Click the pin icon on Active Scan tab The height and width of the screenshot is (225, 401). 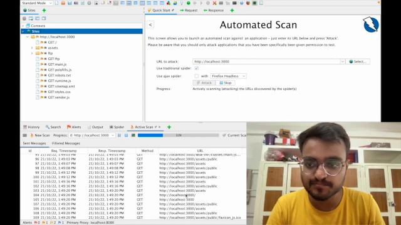coord(156,127)
